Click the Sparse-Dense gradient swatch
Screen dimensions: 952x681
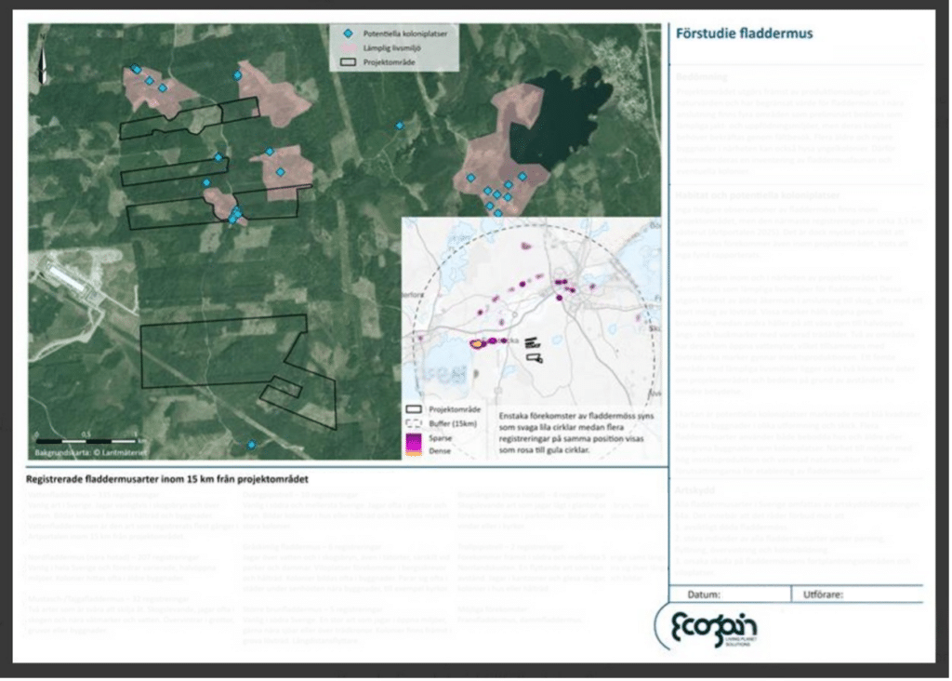(x=414, y=442)
